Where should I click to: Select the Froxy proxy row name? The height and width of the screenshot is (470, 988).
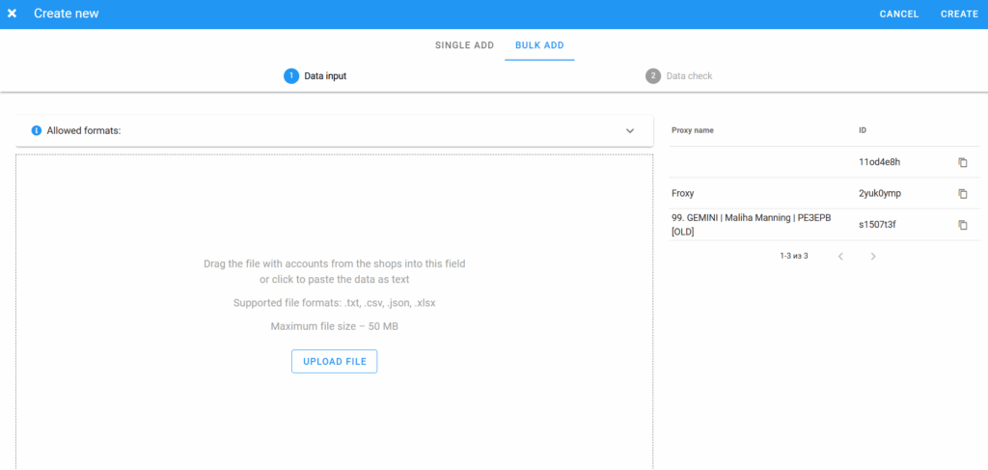pyautogui.click(x=682, y=193)
